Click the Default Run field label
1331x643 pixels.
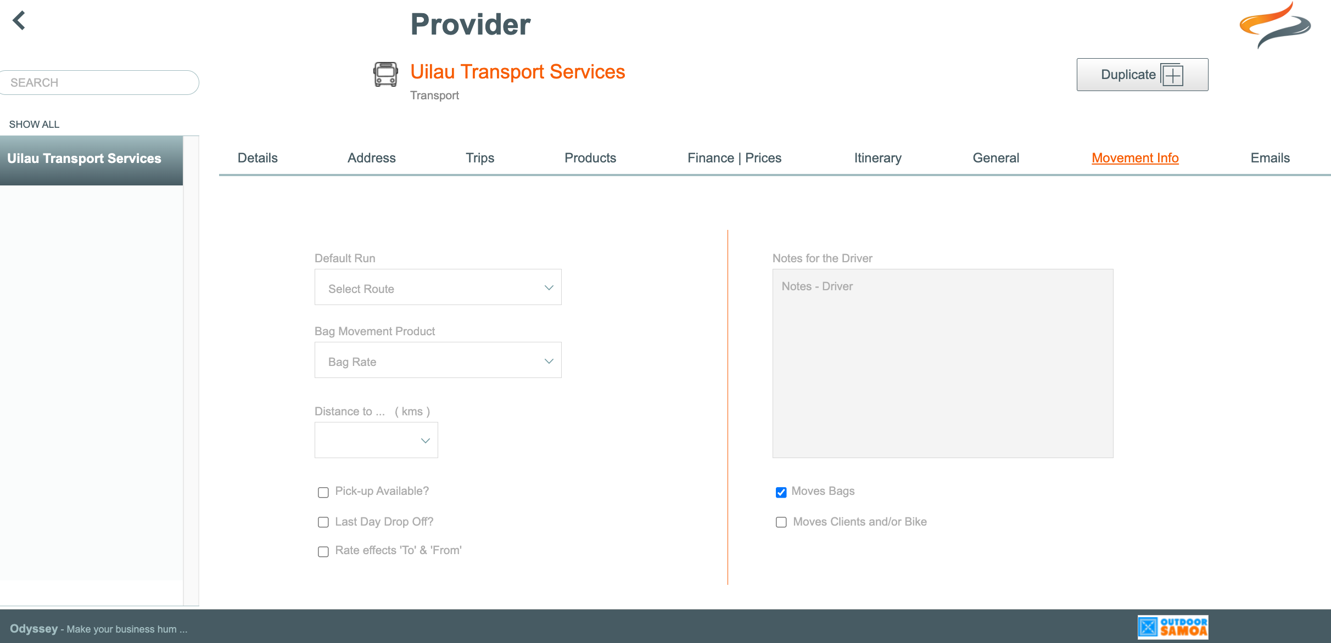pyautogui.click(x=345, y=258)
